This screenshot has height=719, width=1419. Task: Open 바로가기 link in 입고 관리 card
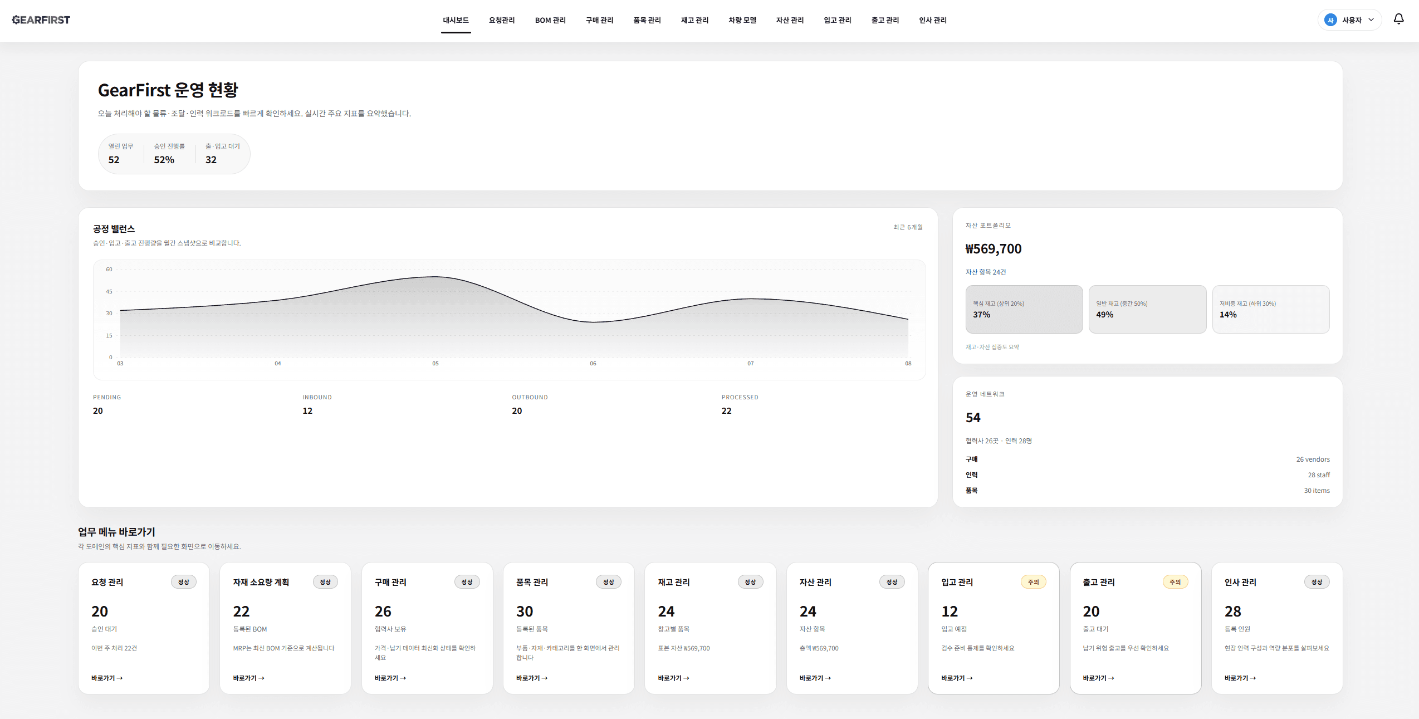tap(957, 678)
